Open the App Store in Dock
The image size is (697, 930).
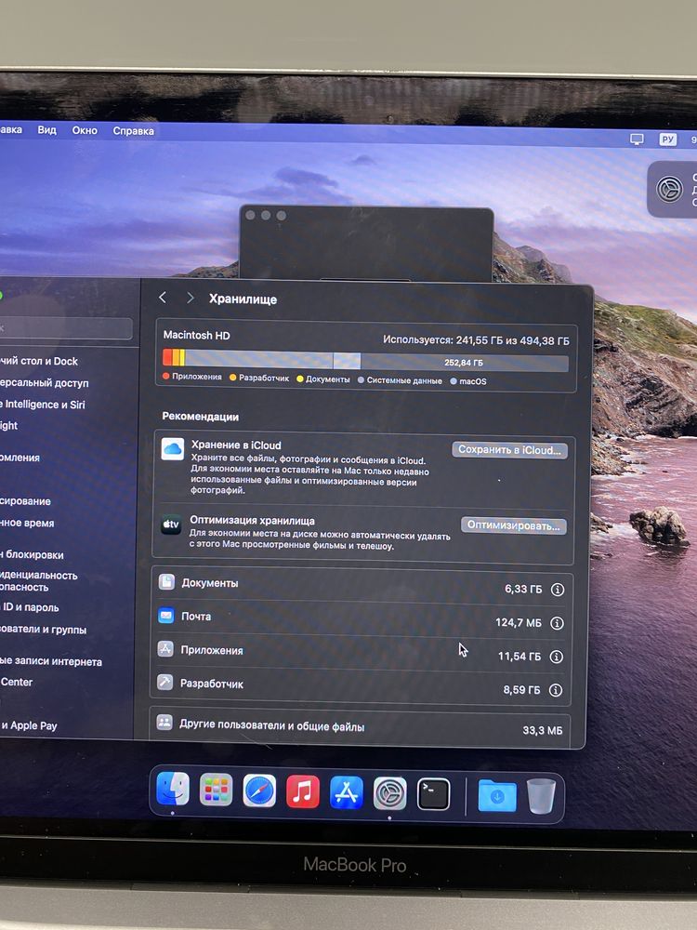click(346, 793)
